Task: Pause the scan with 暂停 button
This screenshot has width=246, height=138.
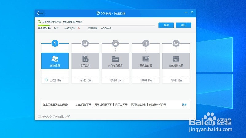Action: 166,25
